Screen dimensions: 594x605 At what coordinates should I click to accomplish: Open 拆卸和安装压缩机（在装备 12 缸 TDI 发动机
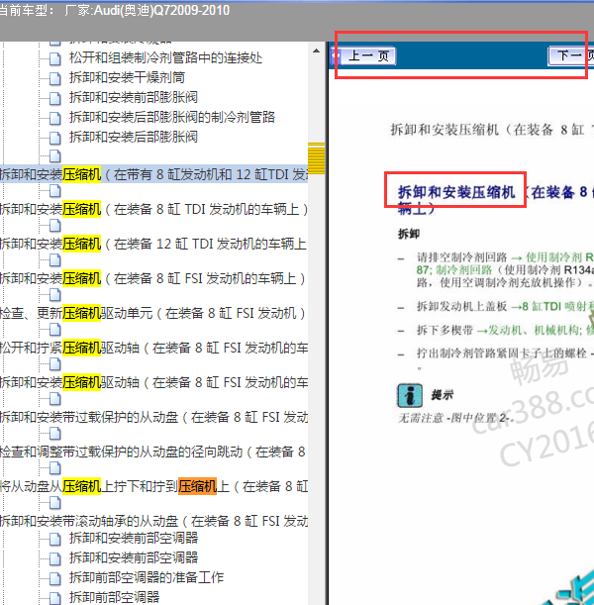153,244
